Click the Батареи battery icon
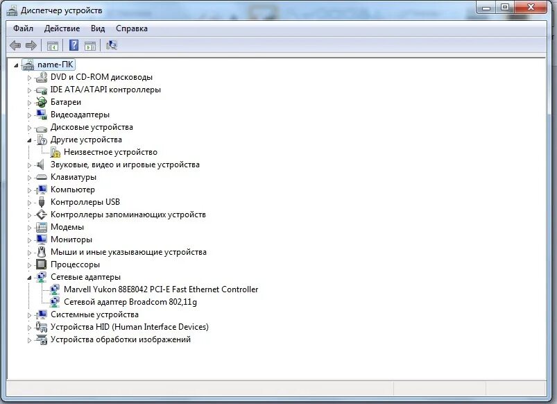Image resolution: width=557 pixels, height=404 pixels. pyautogui.click(x=41, y=102)
